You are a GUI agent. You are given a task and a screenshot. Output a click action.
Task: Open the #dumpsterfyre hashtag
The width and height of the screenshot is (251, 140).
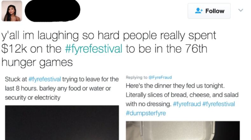coord(146,113)
